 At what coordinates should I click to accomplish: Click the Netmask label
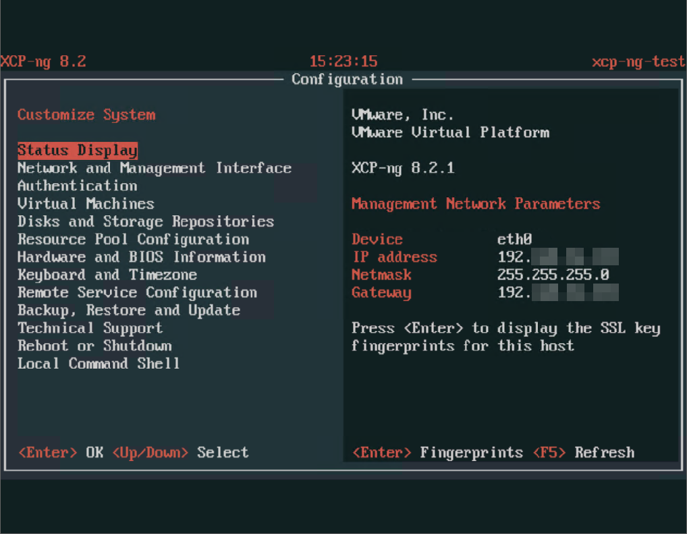pos(381,275)
